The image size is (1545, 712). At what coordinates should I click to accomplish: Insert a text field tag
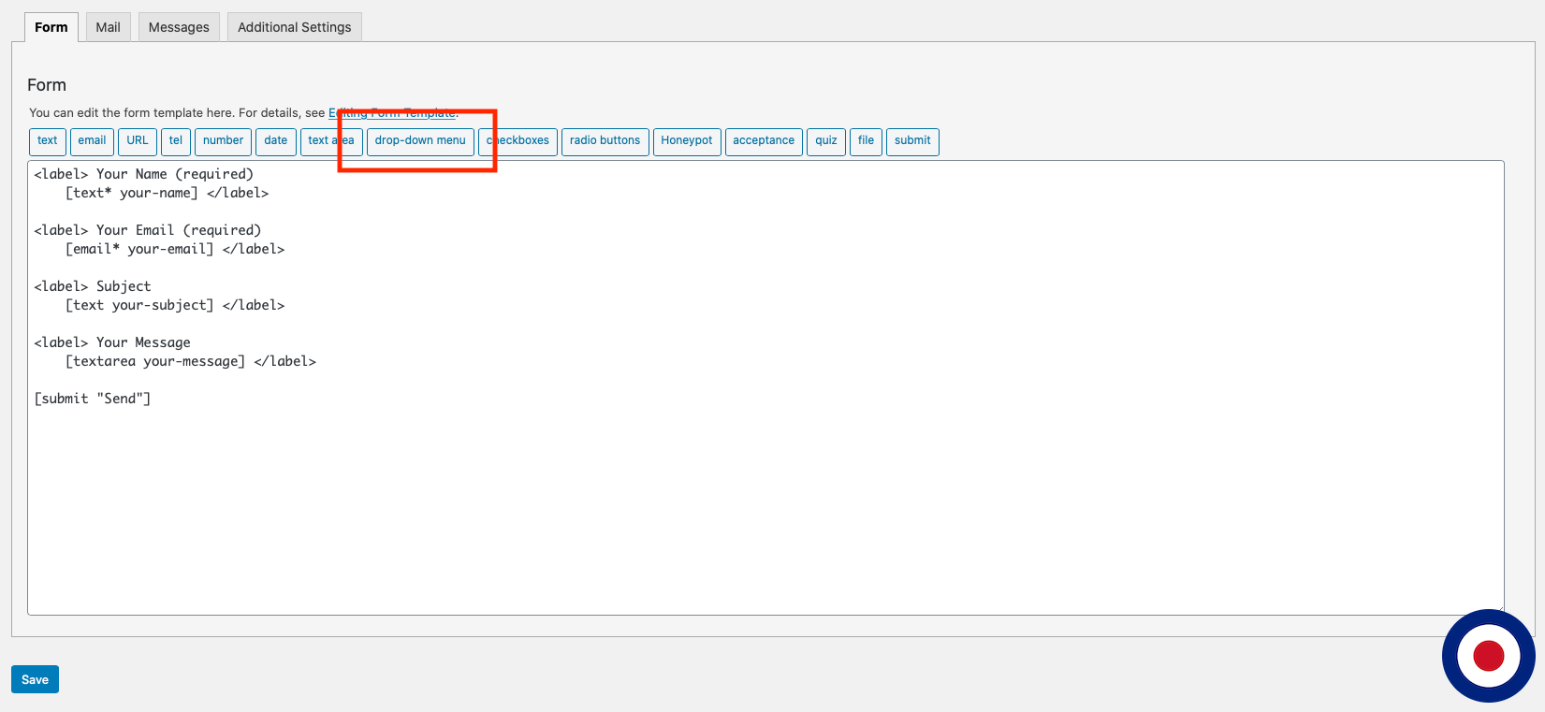[x=48, y=141]
